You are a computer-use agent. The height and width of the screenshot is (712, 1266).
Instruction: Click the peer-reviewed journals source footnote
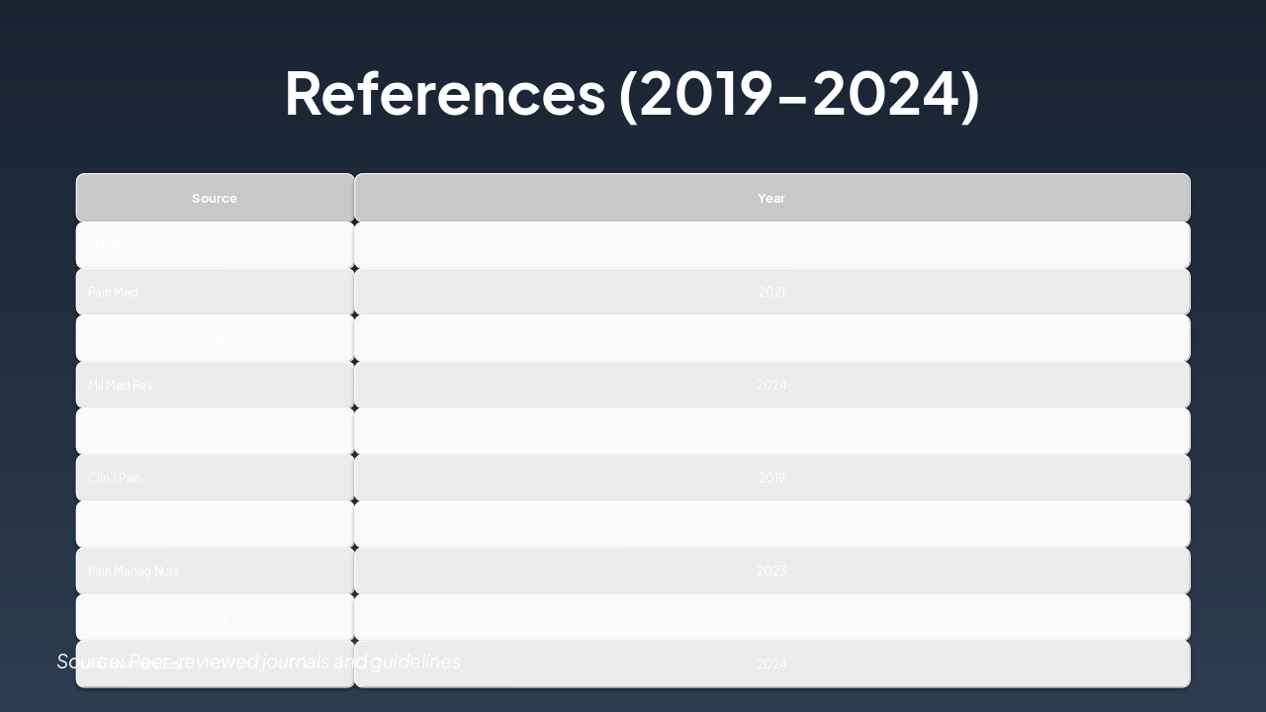click(x=297, y=661)
